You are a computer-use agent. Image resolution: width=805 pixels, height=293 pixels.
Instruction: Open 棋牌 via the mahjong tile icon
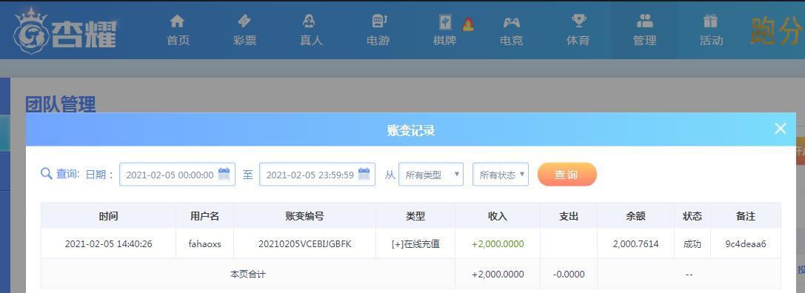pos(444,22)
